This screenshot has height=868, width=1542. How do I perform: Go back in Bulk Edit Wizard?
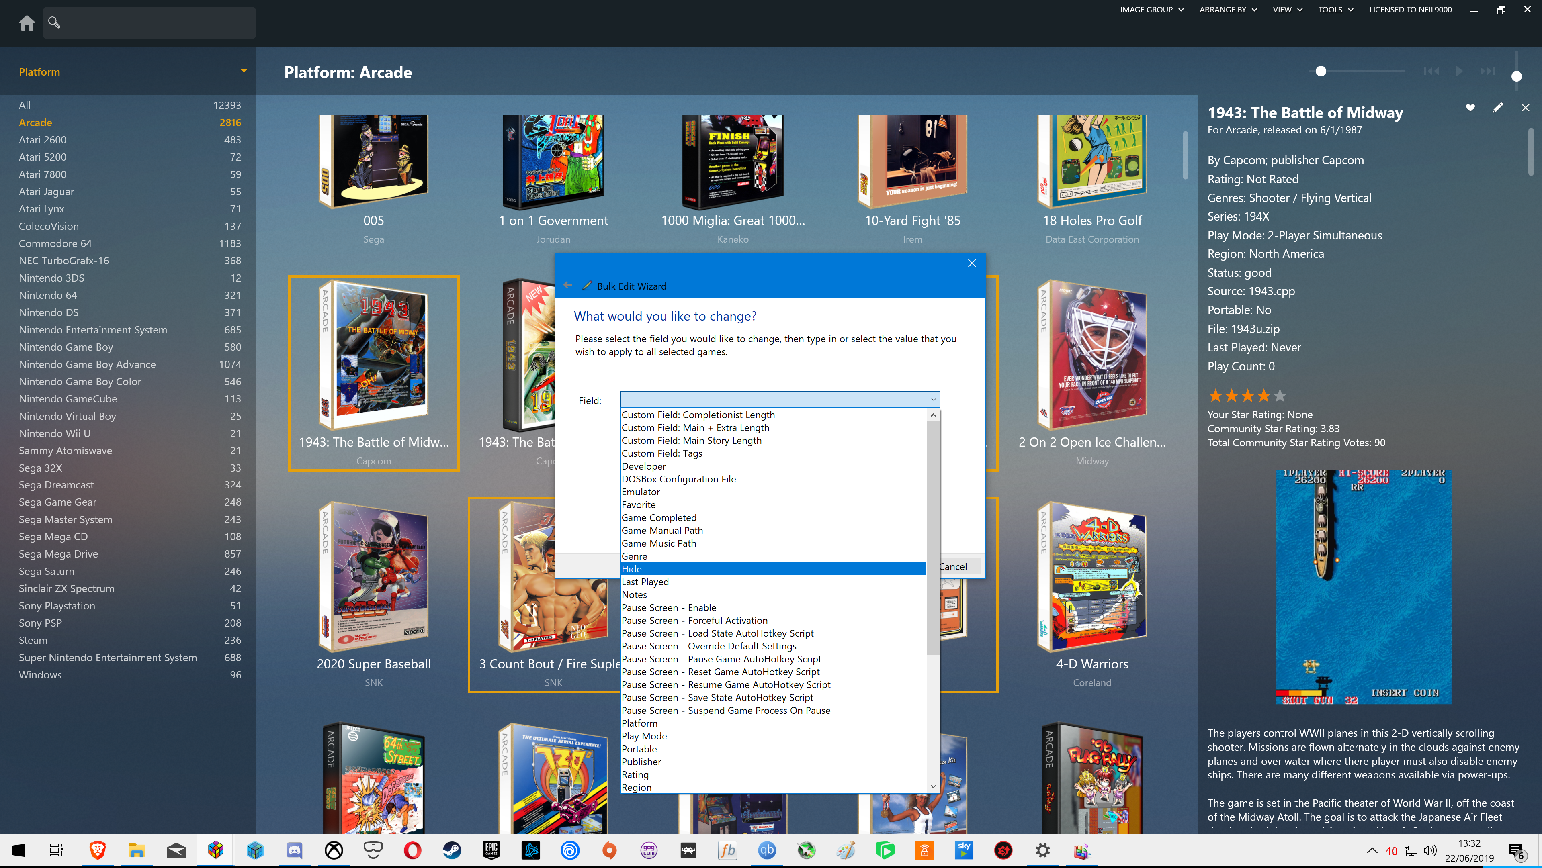(x=567, y=285)
